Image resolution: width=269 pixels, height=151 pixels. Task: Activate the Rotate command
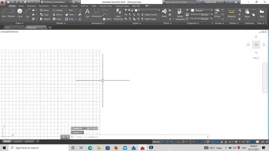click(58, 10)
